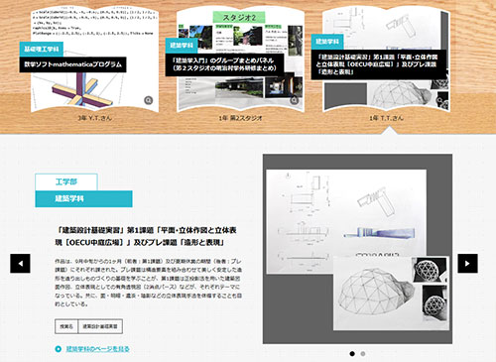Click the teal 建築学科 department tab

click(x=83, y=198)
